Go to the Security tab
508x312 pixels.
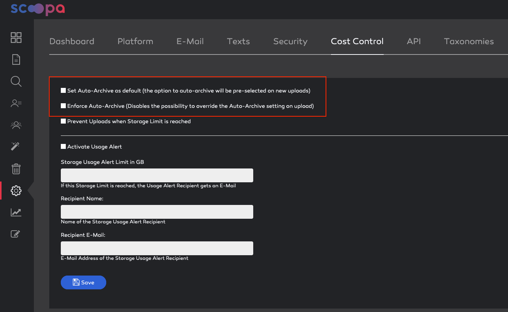pyautogui.click(x=291, y=41)
